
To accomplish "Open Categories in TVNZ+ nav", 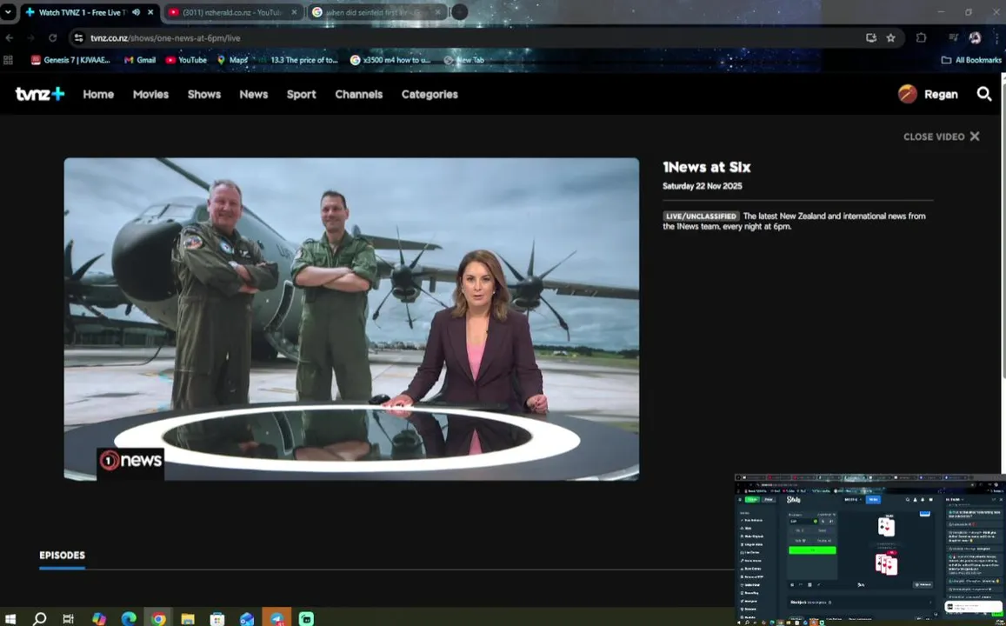I will tap(430, 94).
